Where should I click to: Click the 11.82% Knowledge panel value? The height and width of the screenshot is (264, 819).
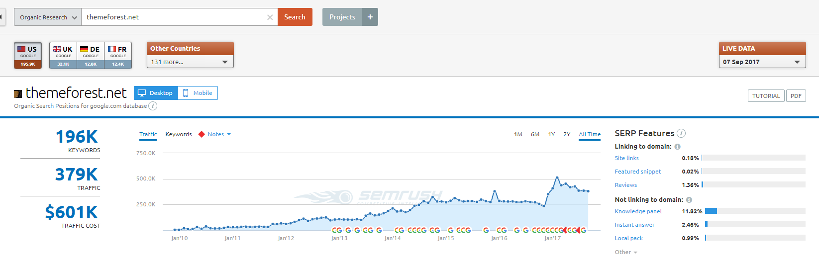click(692, 211)
